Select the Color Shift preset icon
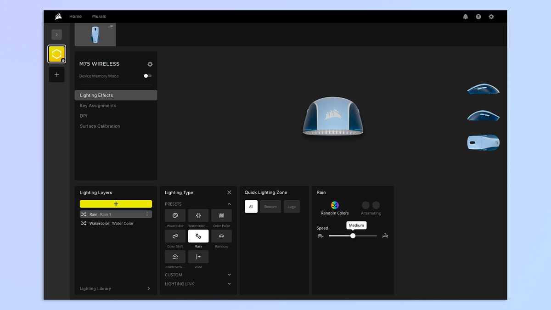 (x=175, y=236)
